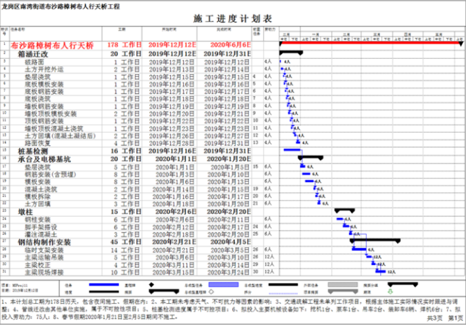This screenshot has width=466, height=325.
Task: Click the 2020年6月6日 project finish date
Action: click(x=228, y=44)
